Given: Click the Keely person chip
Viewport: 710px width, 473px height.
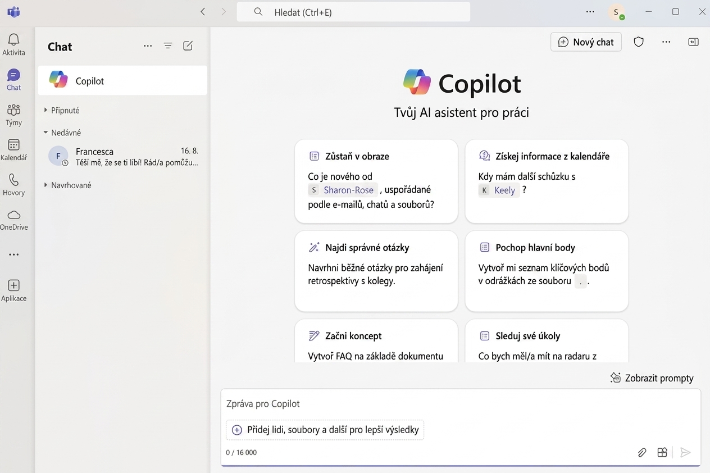Looking at the screenshot, I should click(499, 190).
